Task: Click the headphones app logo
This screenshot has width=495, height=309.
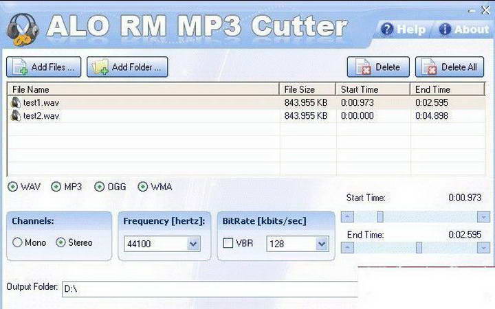Action: point(23,30)
